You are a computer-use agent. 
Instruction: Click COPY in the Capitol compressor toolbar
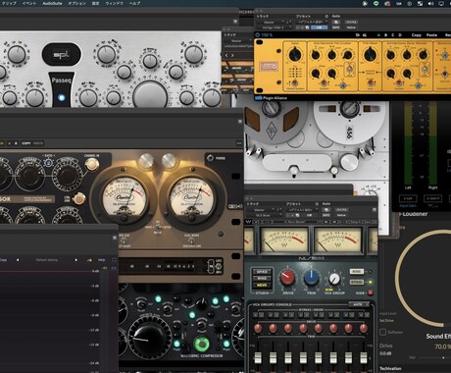coord(26,143)
